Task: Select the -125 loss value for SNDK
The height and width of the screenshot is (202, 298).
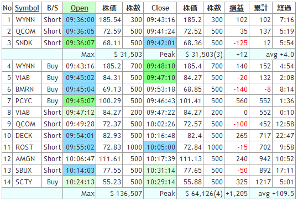Action: pyautogui.click(x=241, y=43)
